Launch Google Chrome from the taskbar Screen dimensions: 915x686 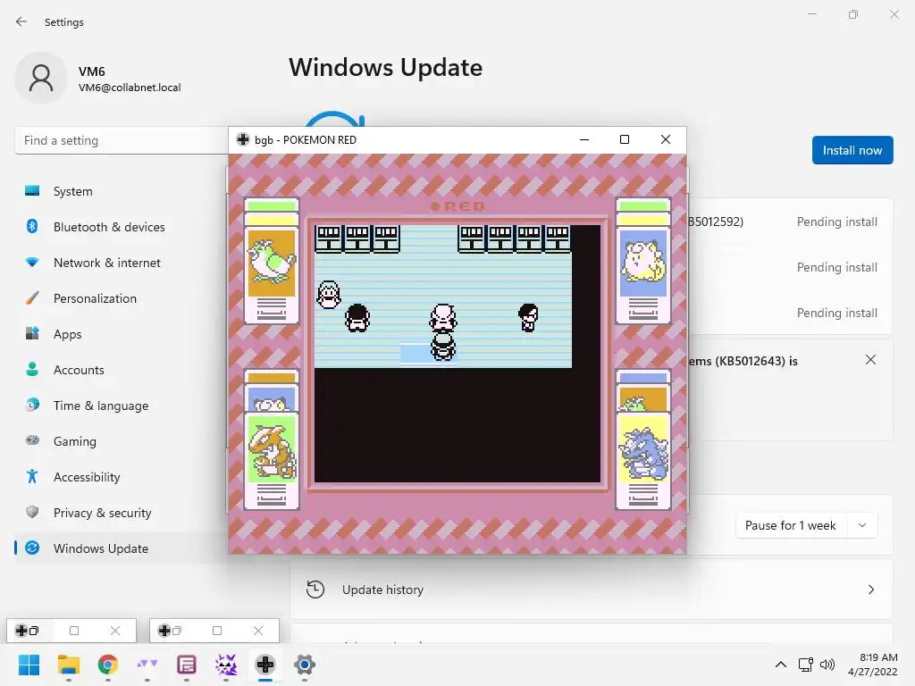point(107,665)
